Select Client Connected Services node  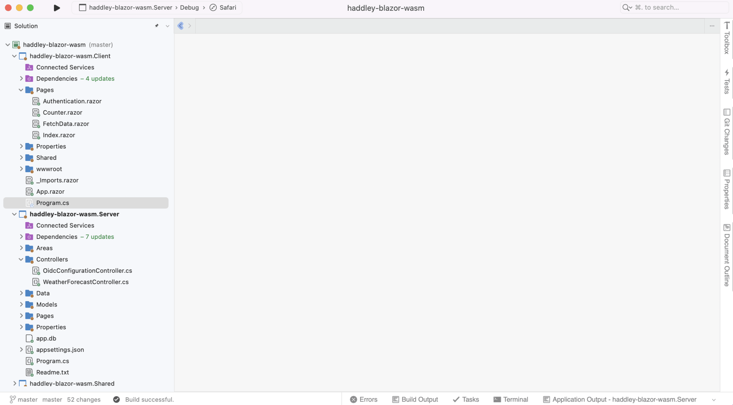point(65,67)
